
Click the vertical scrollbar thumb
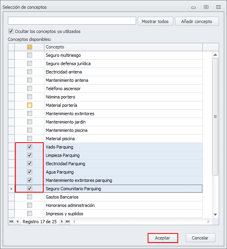(215, 117)
